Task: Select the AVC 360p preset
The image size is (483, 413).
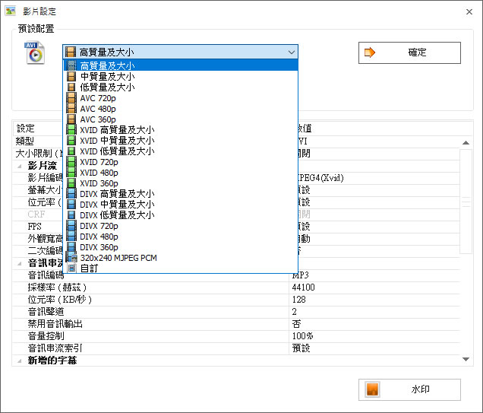Action: (181, 119)
